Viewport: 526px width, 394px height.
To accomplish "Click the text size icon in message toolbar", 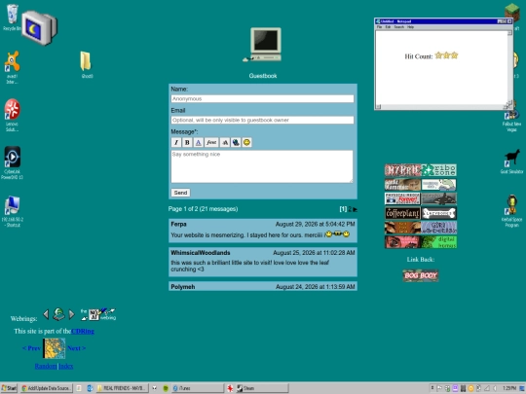I will click(225, 142).
